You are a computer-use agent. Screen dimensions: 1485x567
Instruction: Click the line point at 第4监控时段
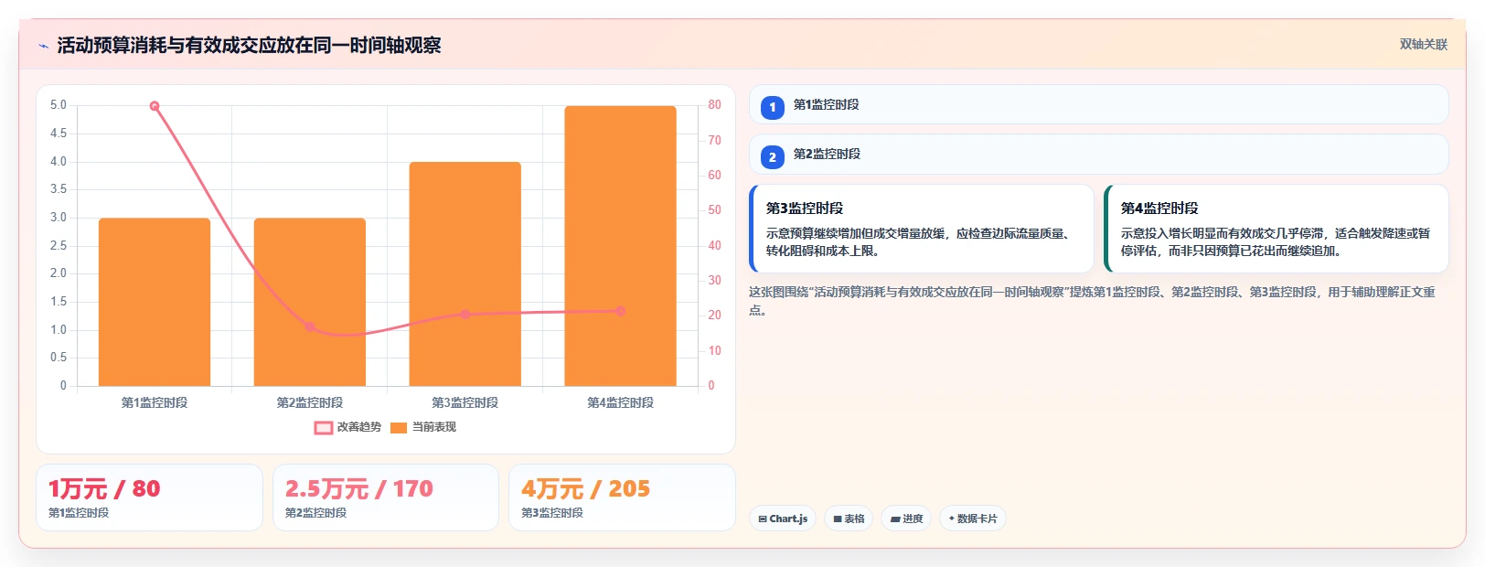tap(621, 311)
